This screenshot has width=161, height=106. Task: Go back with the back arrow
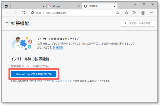7,13
